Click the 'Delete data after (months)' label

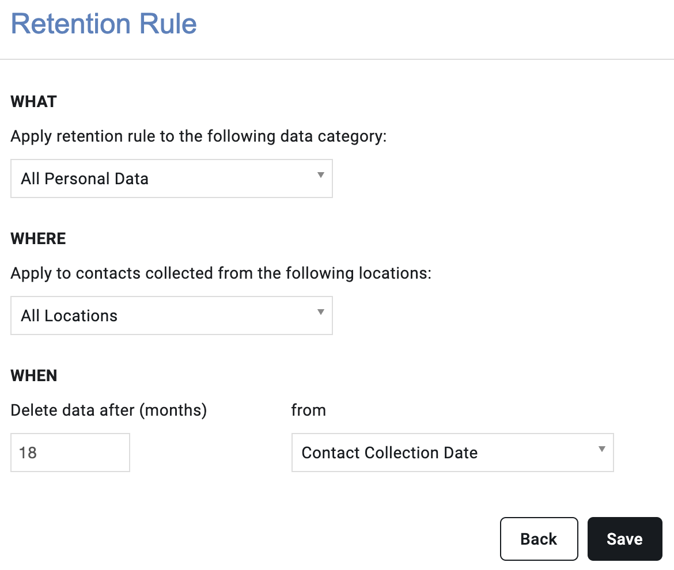click(x=109, y=411)
